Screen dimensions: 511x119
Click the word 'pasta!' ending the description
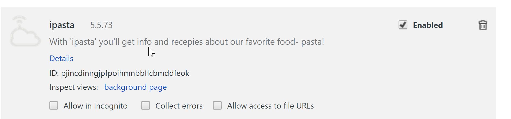[x=312, y=42]
